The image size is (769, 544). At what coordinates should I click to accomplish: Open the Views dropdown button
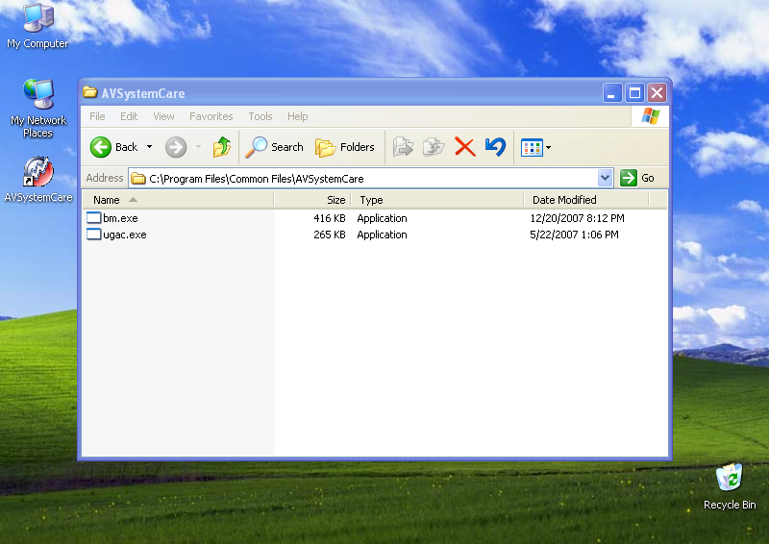coord(535,147)
